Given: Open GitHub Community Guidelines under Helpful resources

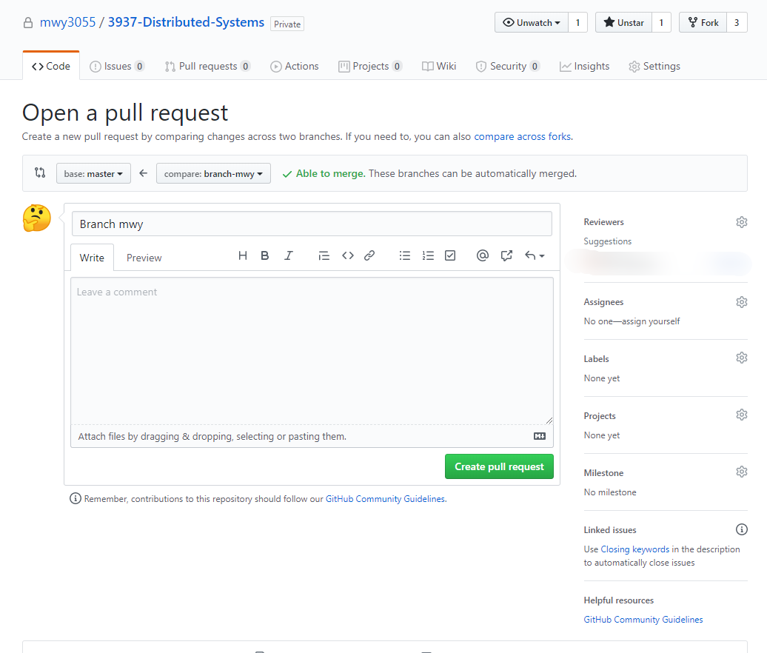Looking at the screenshot, I should tap(643, 620).
